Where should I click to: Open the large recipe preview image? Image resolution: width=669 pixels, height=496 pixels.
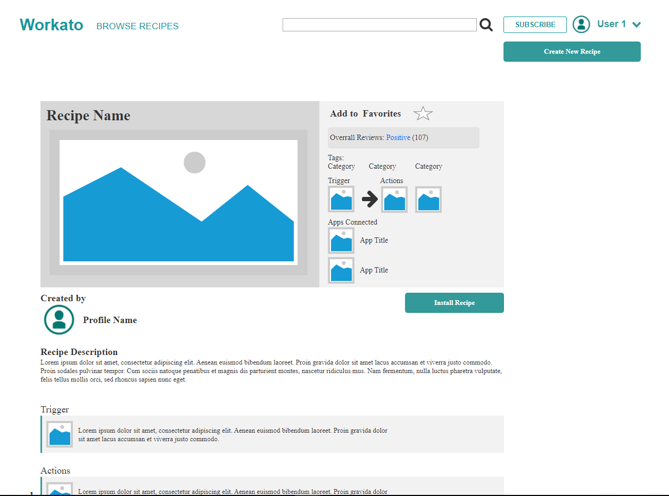[178, 202]
